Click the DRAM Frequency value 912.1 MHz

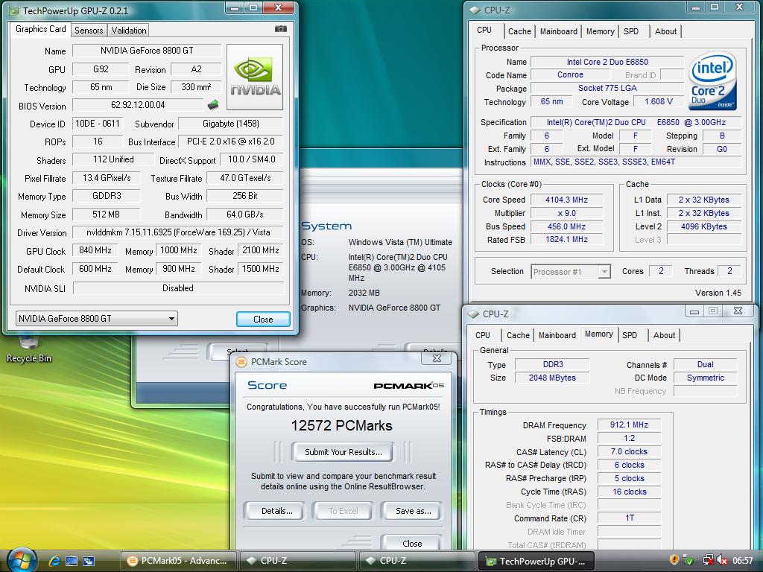(629, 425)
